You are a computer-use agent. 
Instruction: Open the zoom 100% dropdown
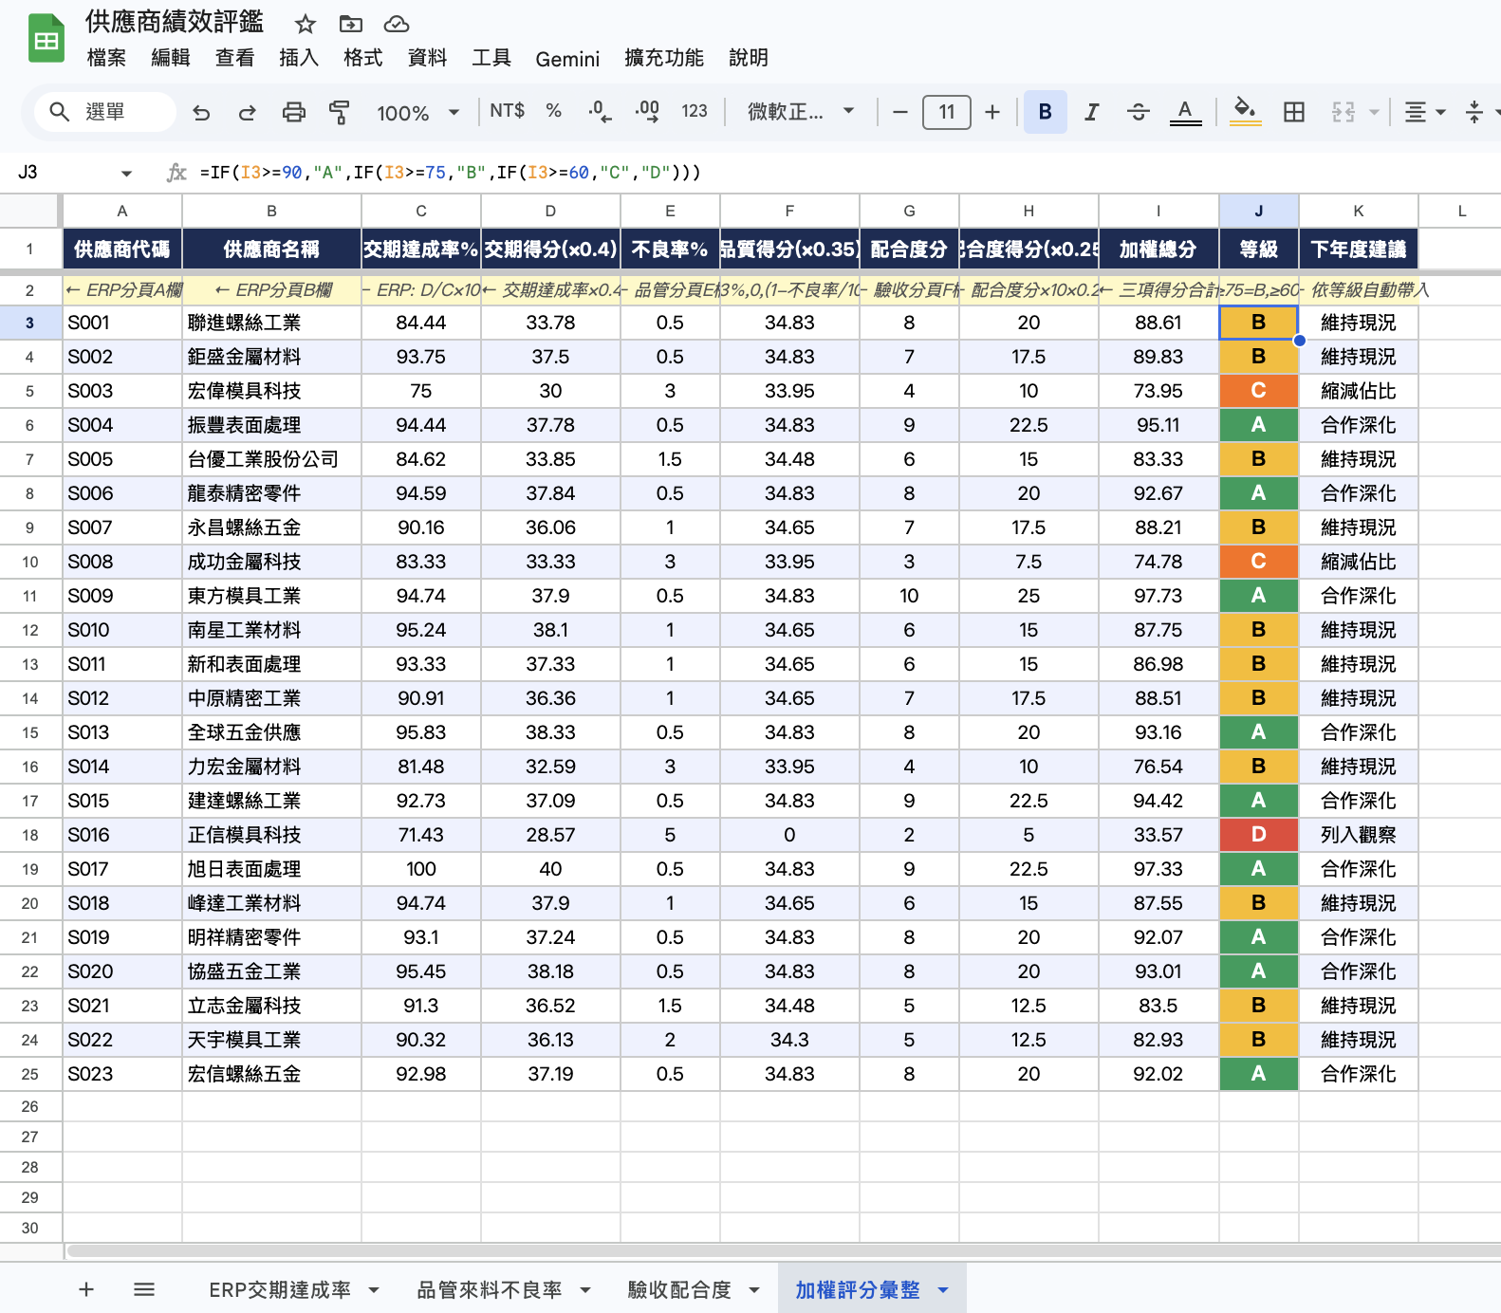click(417, 113)
